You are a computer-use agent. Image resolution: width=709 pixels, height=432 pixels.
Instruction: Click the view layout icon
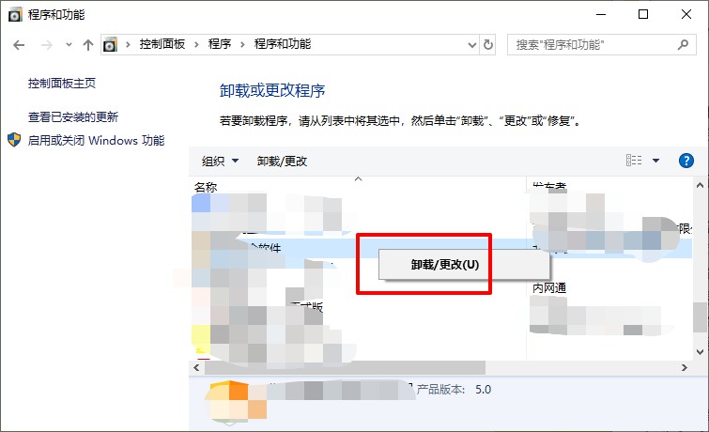(634, 161)
